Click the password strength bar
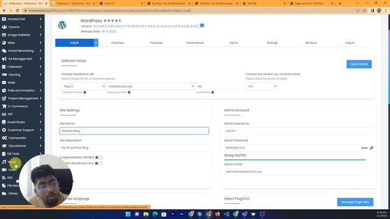390x219 pixels. (x=295, y=160)
